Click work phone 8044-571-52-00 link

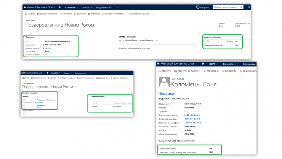click(x=192, y=119)
